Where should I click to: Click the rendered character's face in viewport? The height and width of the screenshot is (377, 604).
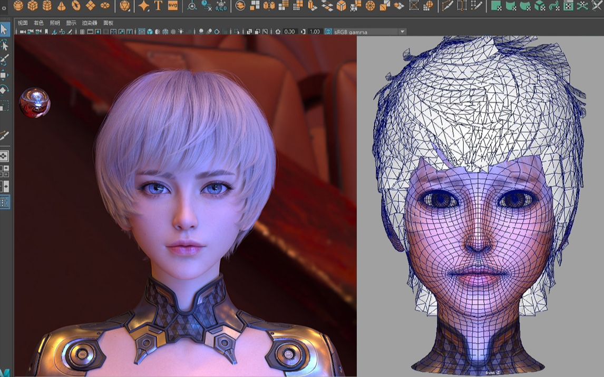tap(185, 215)
